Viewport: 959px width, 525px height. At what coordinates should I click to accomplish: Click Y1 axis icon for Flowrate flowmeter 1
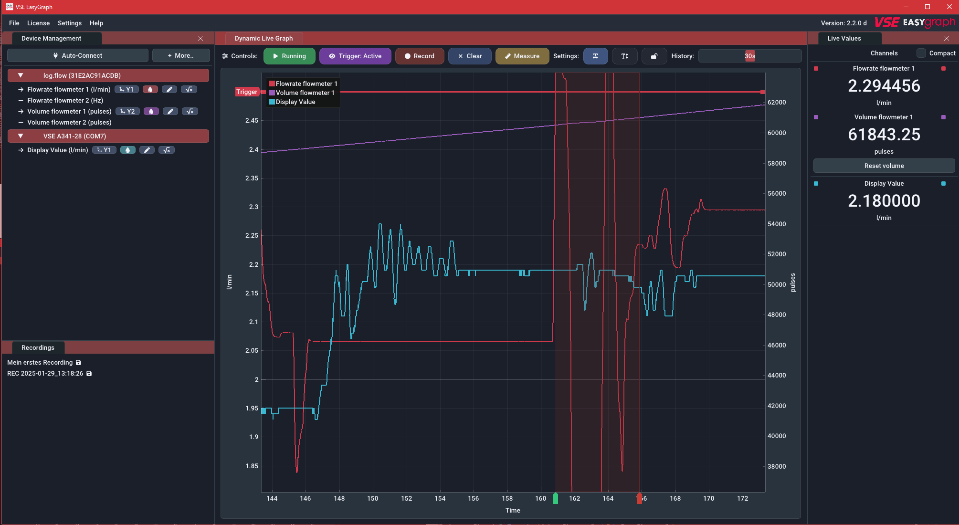click(127, 89)
